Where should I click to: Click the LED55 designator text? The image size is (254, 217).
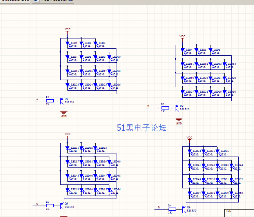(x=103, y=190)
